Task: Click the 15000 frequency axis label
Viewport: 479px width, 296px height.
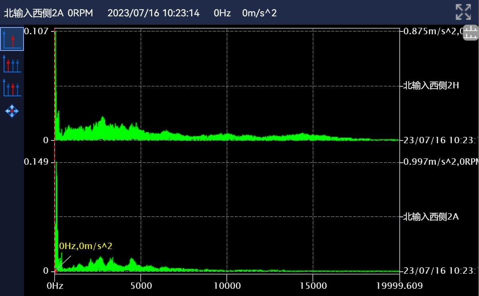Action: (313, 286)
